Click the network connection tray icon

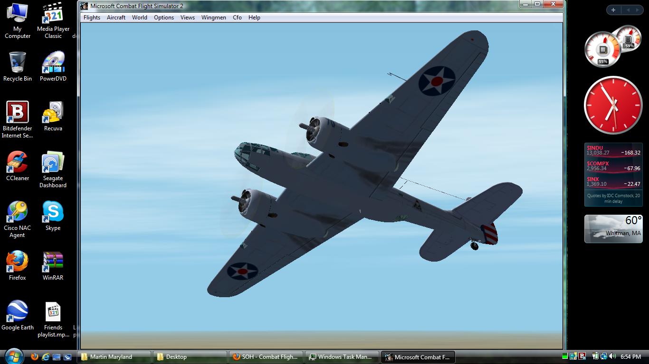[x=603, y=356]
